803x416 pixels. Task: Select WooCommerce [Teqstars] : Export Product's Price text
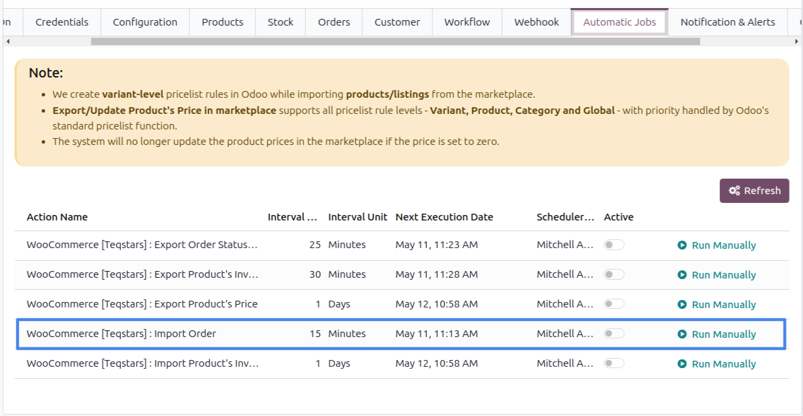tap(142, 304)
